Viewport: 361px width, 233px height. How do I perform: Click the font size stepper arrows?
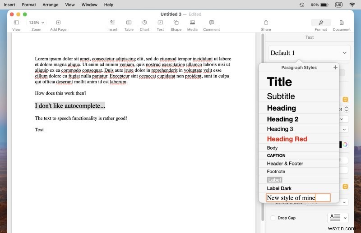tap(346, 109)
